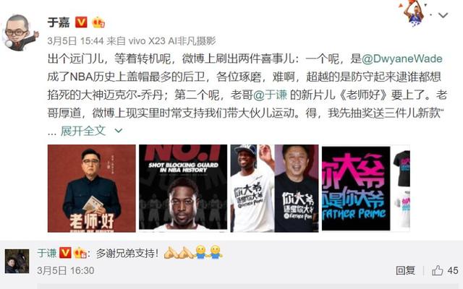
Task: Click the V verified badge beside 于谦
Action: coord(65,253)
